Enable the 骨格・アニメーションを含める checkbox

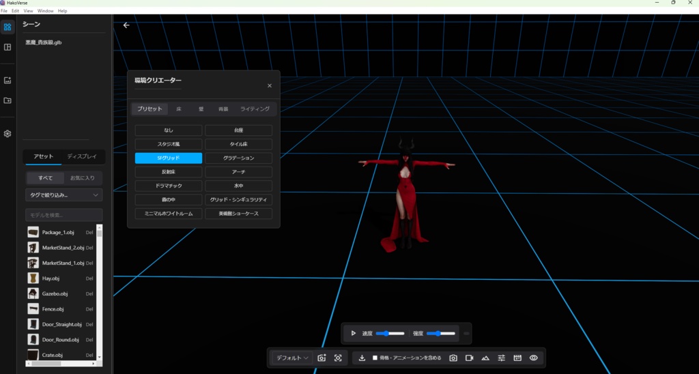tap(375, 358)
